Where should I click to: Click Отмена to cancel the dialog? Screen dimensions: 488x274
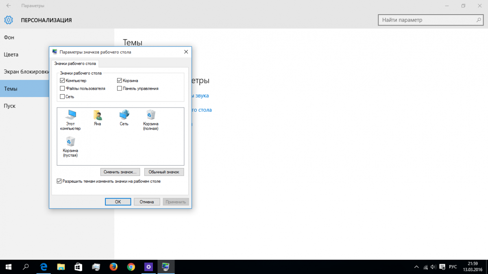point(147,202)
